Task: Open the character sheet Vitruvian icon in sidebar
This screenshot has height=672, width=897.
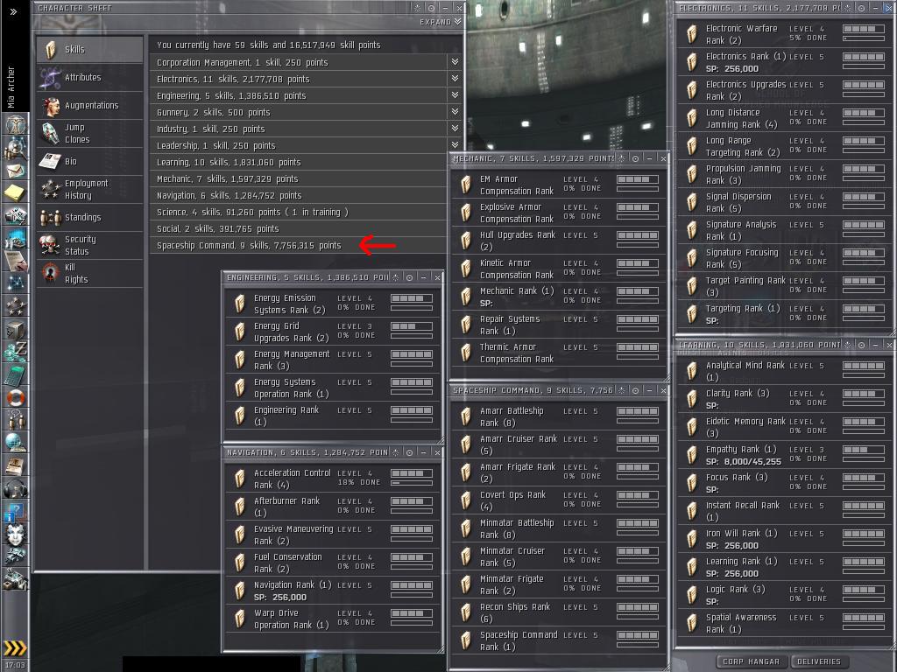Action: (16, 124)
